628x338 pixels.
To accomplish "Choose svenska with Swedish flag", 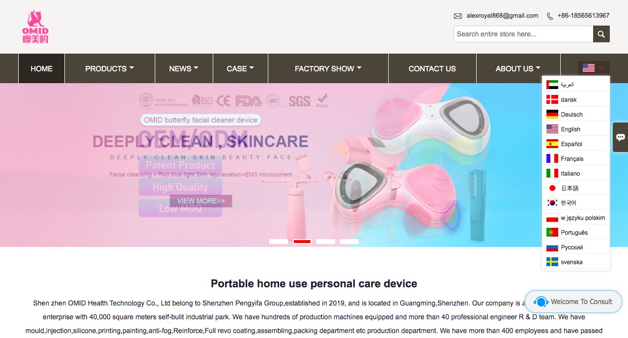I will [x=576, y=262].
